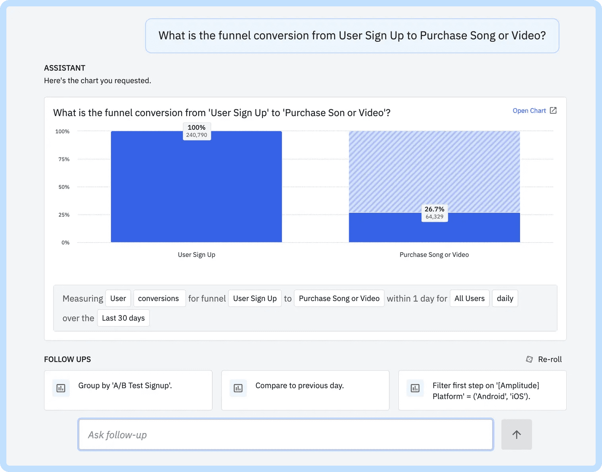This screenshot has width=602, height=472.
Task: Open the 'Last 30 days' date range picker
Action: [x=123, y=318]
